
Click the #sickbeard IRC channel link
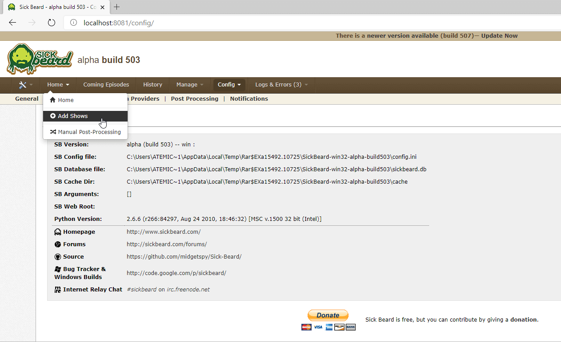141,290
